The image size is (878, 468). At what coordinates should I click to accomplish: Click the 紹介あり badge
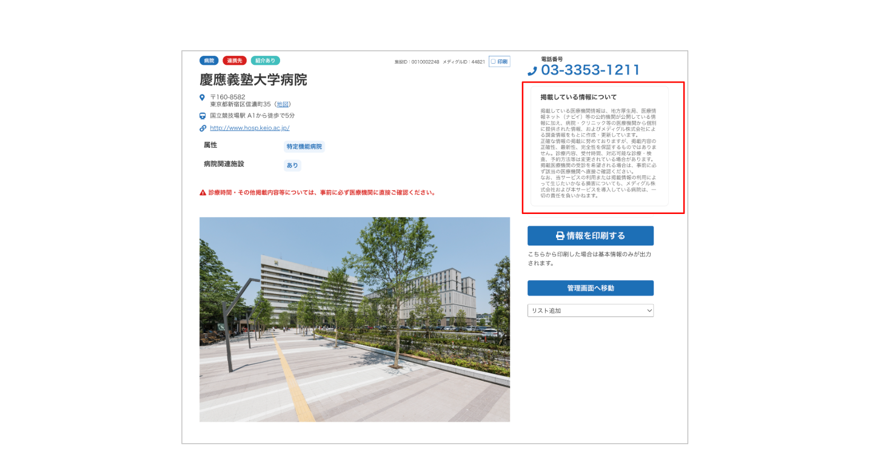coord(265,61)
